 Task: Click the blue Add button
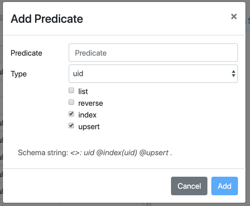[x=224, y=186]
